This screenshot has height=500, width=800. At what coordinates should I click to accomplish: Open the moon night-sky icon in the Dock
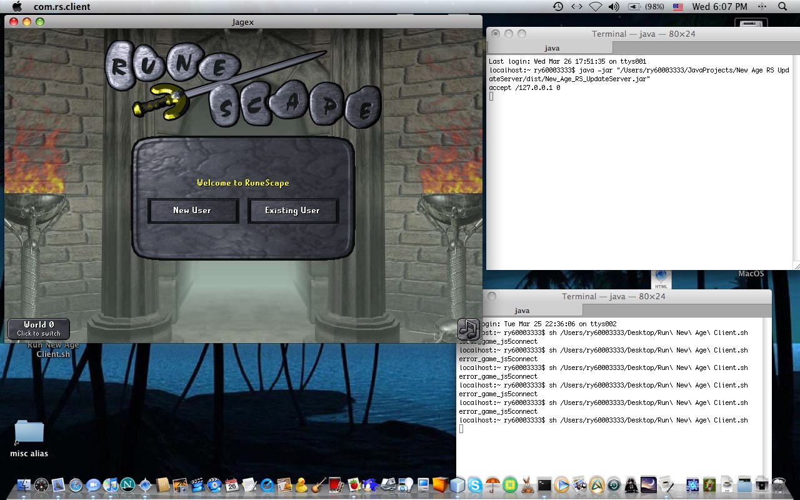(x=649, y=484)
